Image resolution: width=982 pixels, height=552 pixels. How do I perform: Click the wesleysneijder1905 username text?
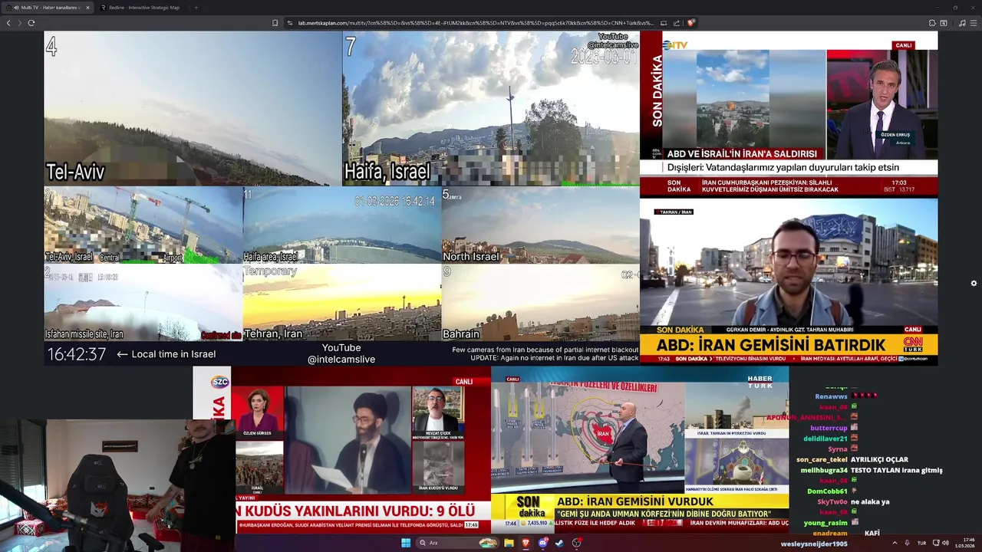tap(814, 544)
